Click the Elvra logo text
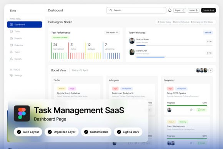This screenshot has width=223, height=149. pos(13,10)
